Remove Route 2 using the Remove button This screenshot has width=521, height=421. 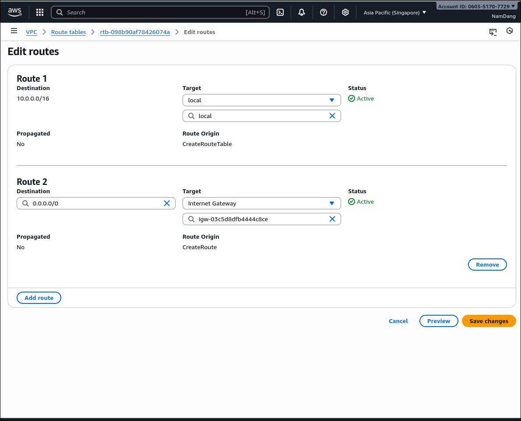tap(487, 264)
